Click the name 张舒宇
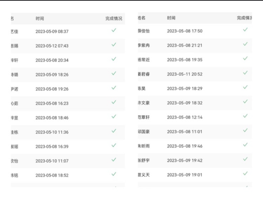This screenshot has height=197, width=263. click(x=144, y=161)
